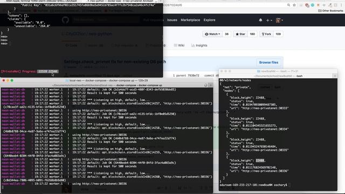Switch to the repository Insights tab

tap(199, 45)
